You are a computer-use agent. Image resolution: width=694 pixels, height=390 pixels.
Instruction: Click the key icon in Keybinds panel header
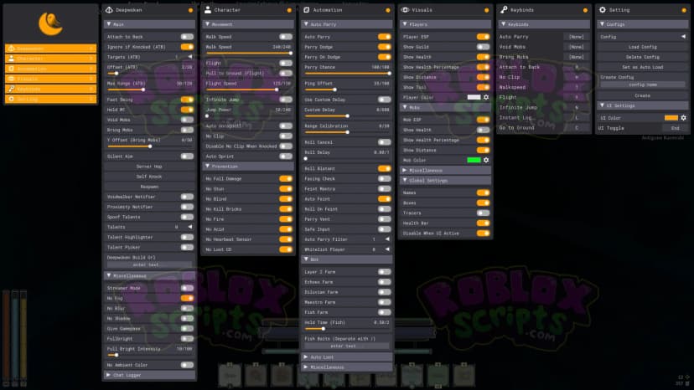pyautogui.click(x=504, y=10)
